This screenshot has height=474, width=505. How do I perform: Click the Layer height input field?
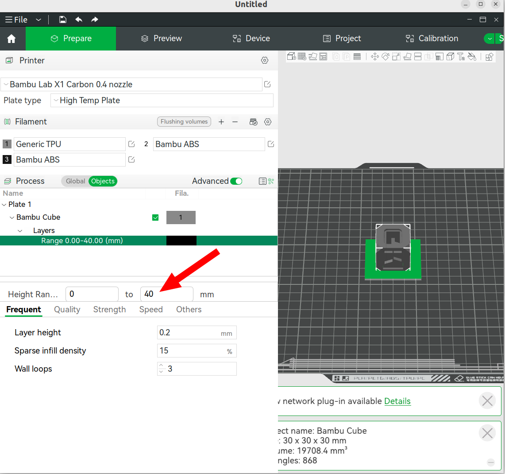(x=197, y=333)
